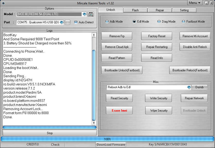Image resolution: width=215 pixels, height=148 pixels.
Task: Switch to the Flash tab
Action: tap(135, 10)
